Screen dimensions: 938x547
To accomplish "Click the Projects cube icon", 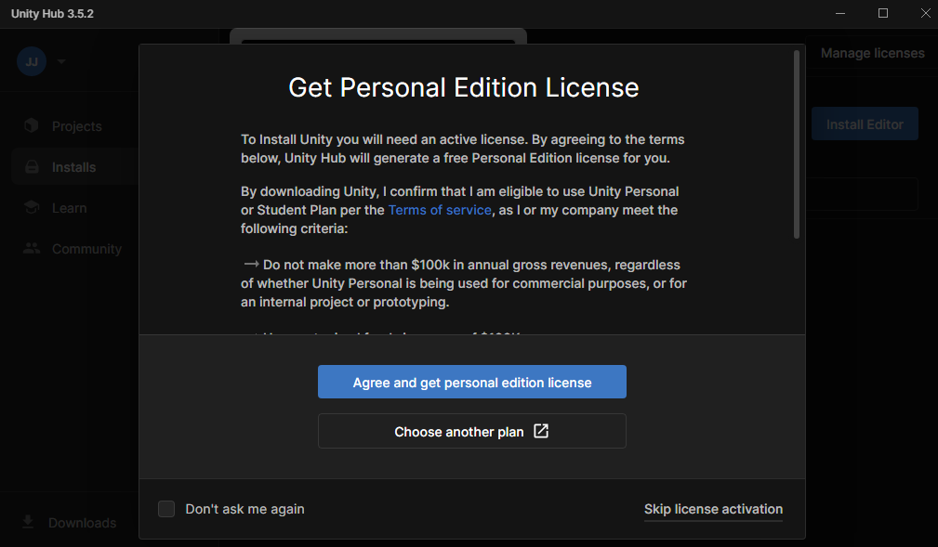I will pos(31,125).
